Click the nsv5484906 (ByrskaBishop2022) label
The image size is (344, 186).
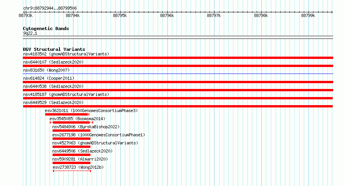(x=86, y=127)
